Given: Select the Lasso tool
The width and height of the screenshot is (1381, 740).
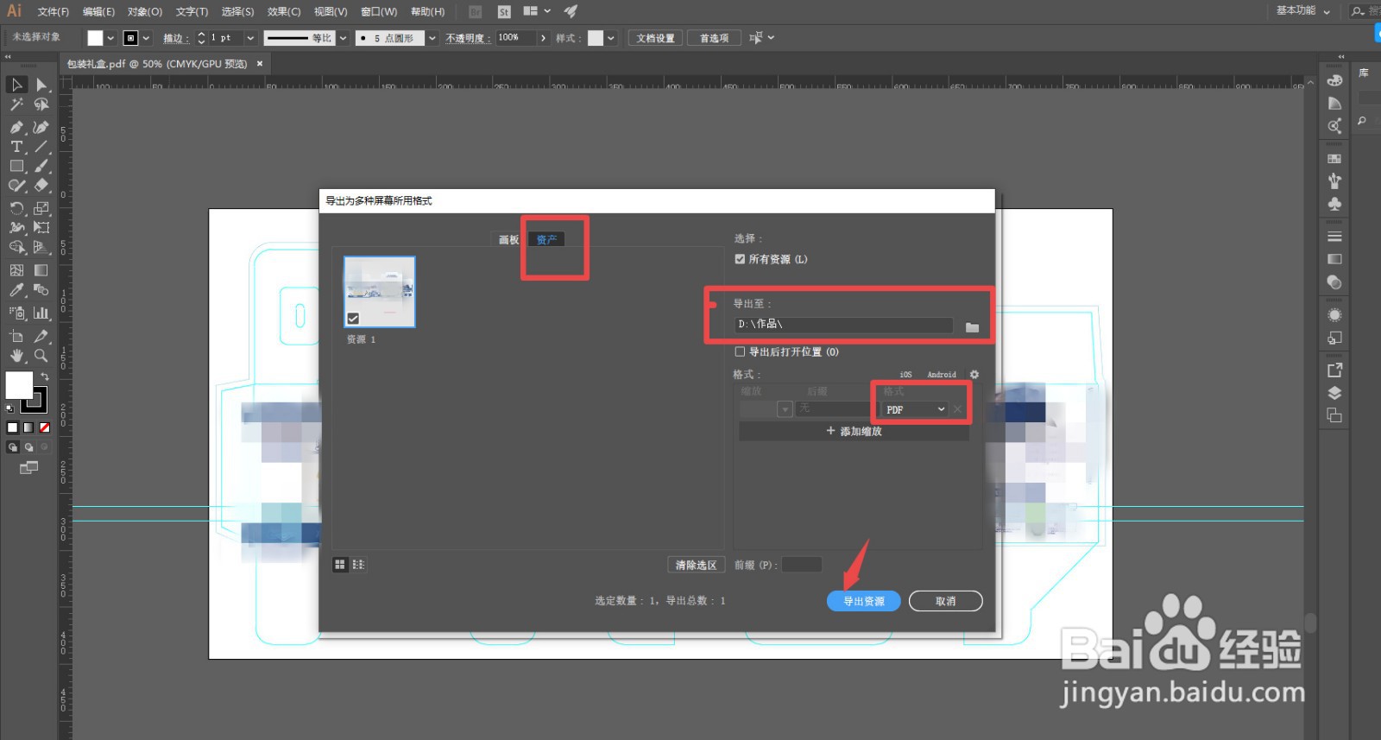Looking at the screenshot, I should (x=41, y=104).
